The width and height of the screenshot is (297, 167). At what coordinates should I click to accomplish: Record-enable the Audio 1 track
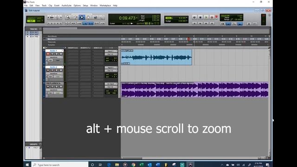click(x=48, y=54)
